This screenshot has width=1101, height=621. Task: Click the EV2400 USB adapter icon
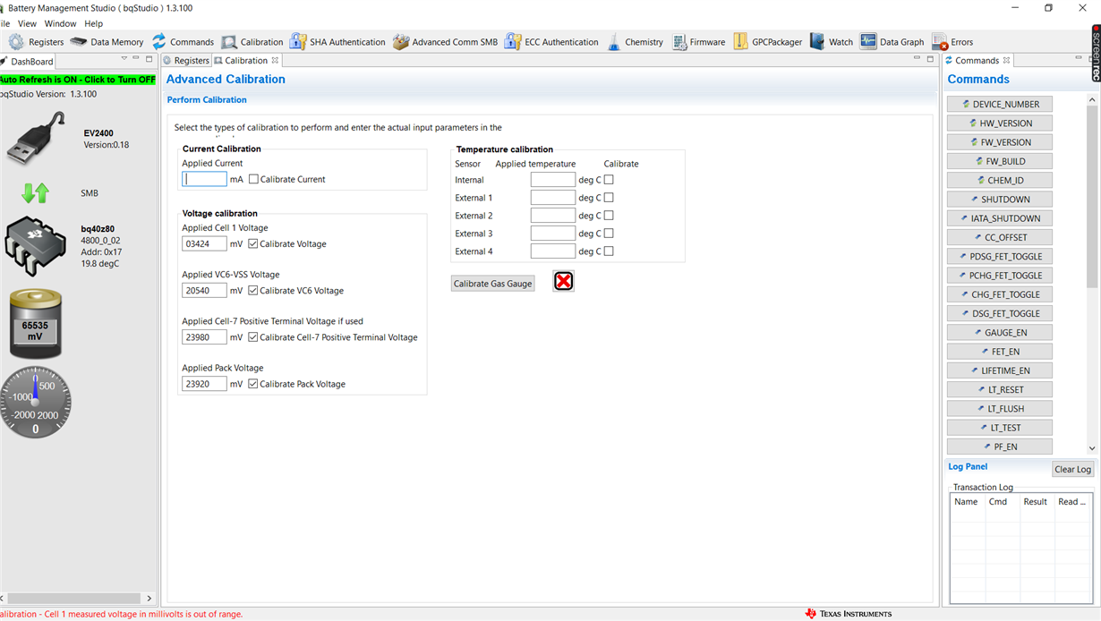tap(36, 139)
